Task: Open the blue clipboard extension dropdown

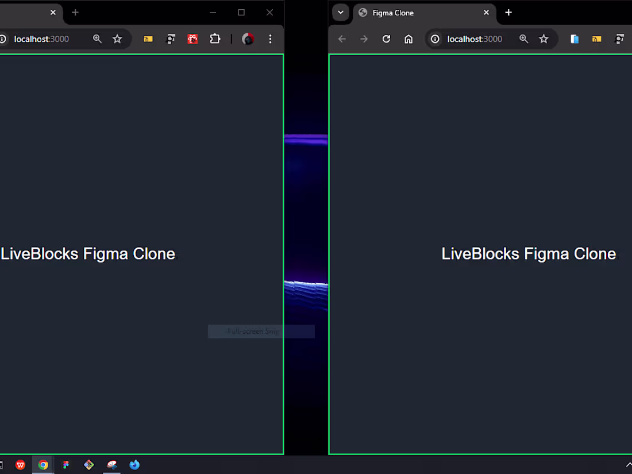Action: click(x=574, y=38)
